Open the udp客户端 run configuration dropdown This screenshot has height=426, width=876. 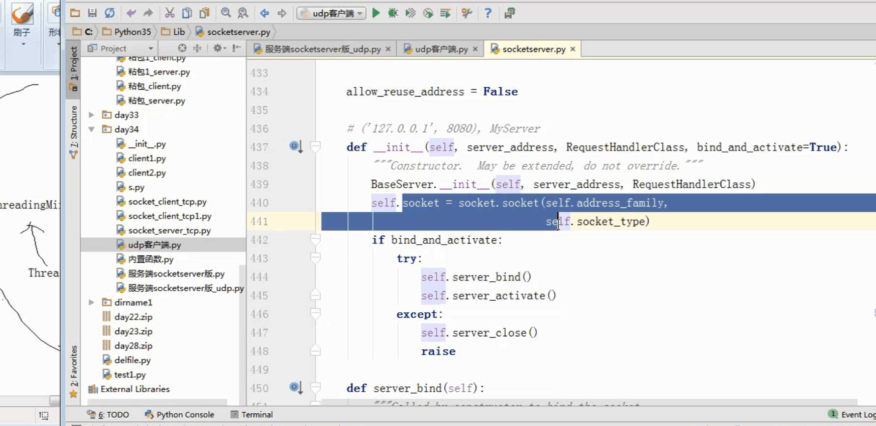331,13
